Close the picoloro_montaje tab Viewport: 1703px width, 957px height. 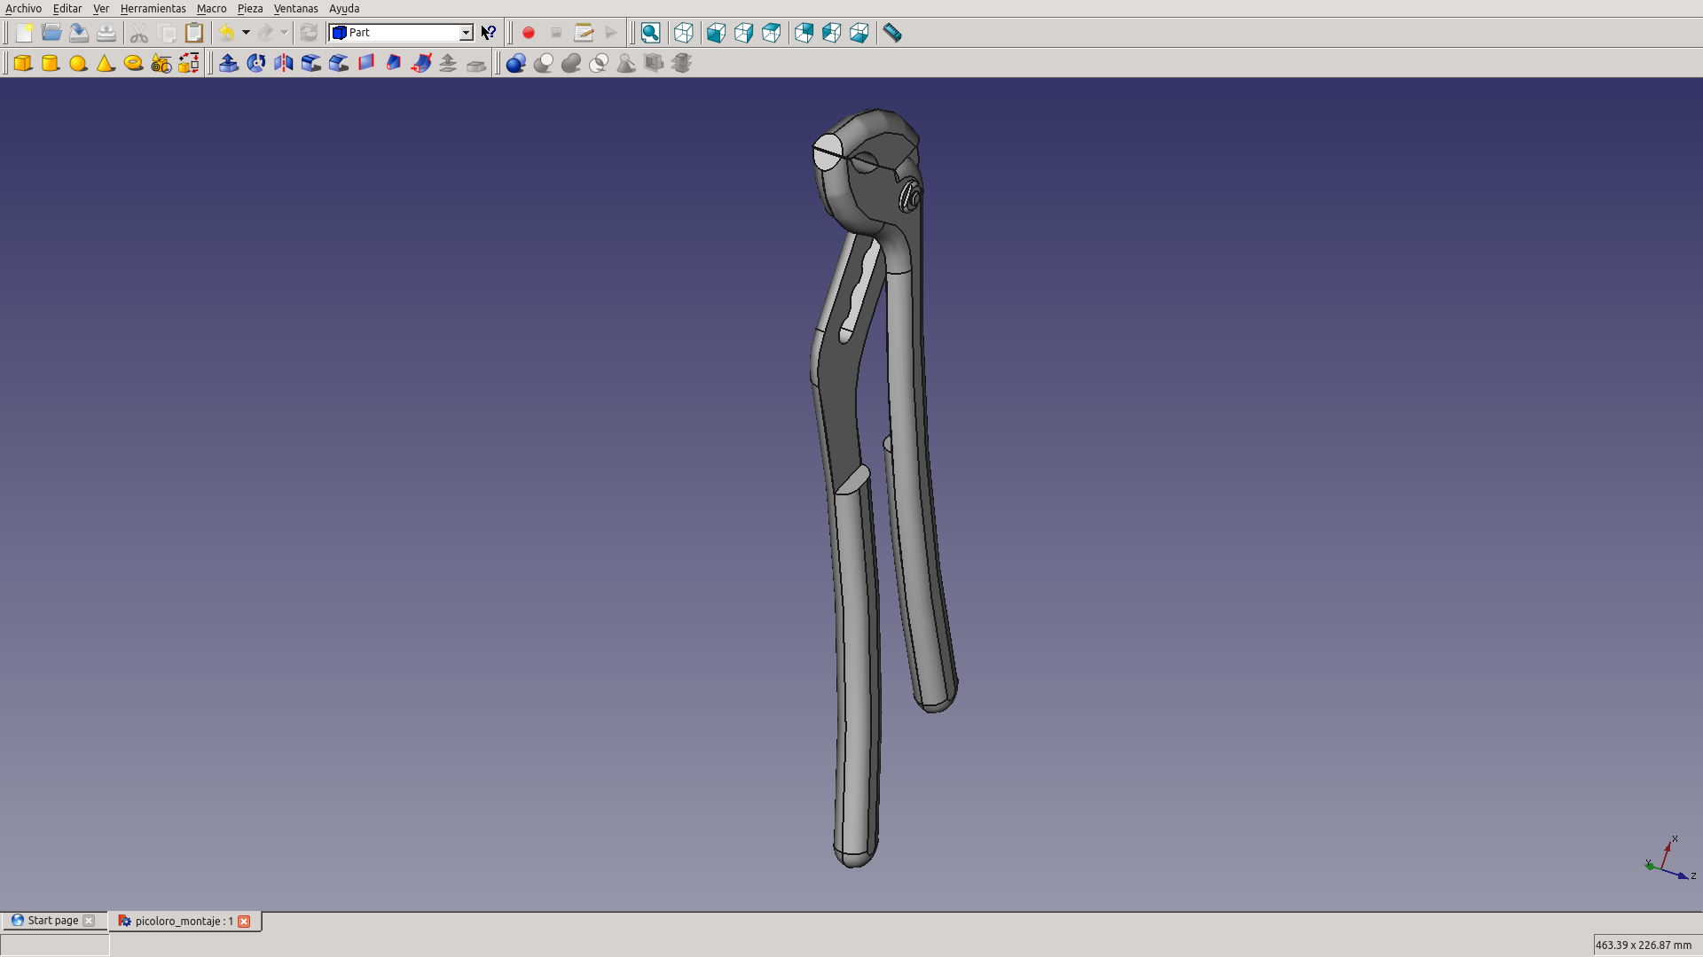coord(244,922)
